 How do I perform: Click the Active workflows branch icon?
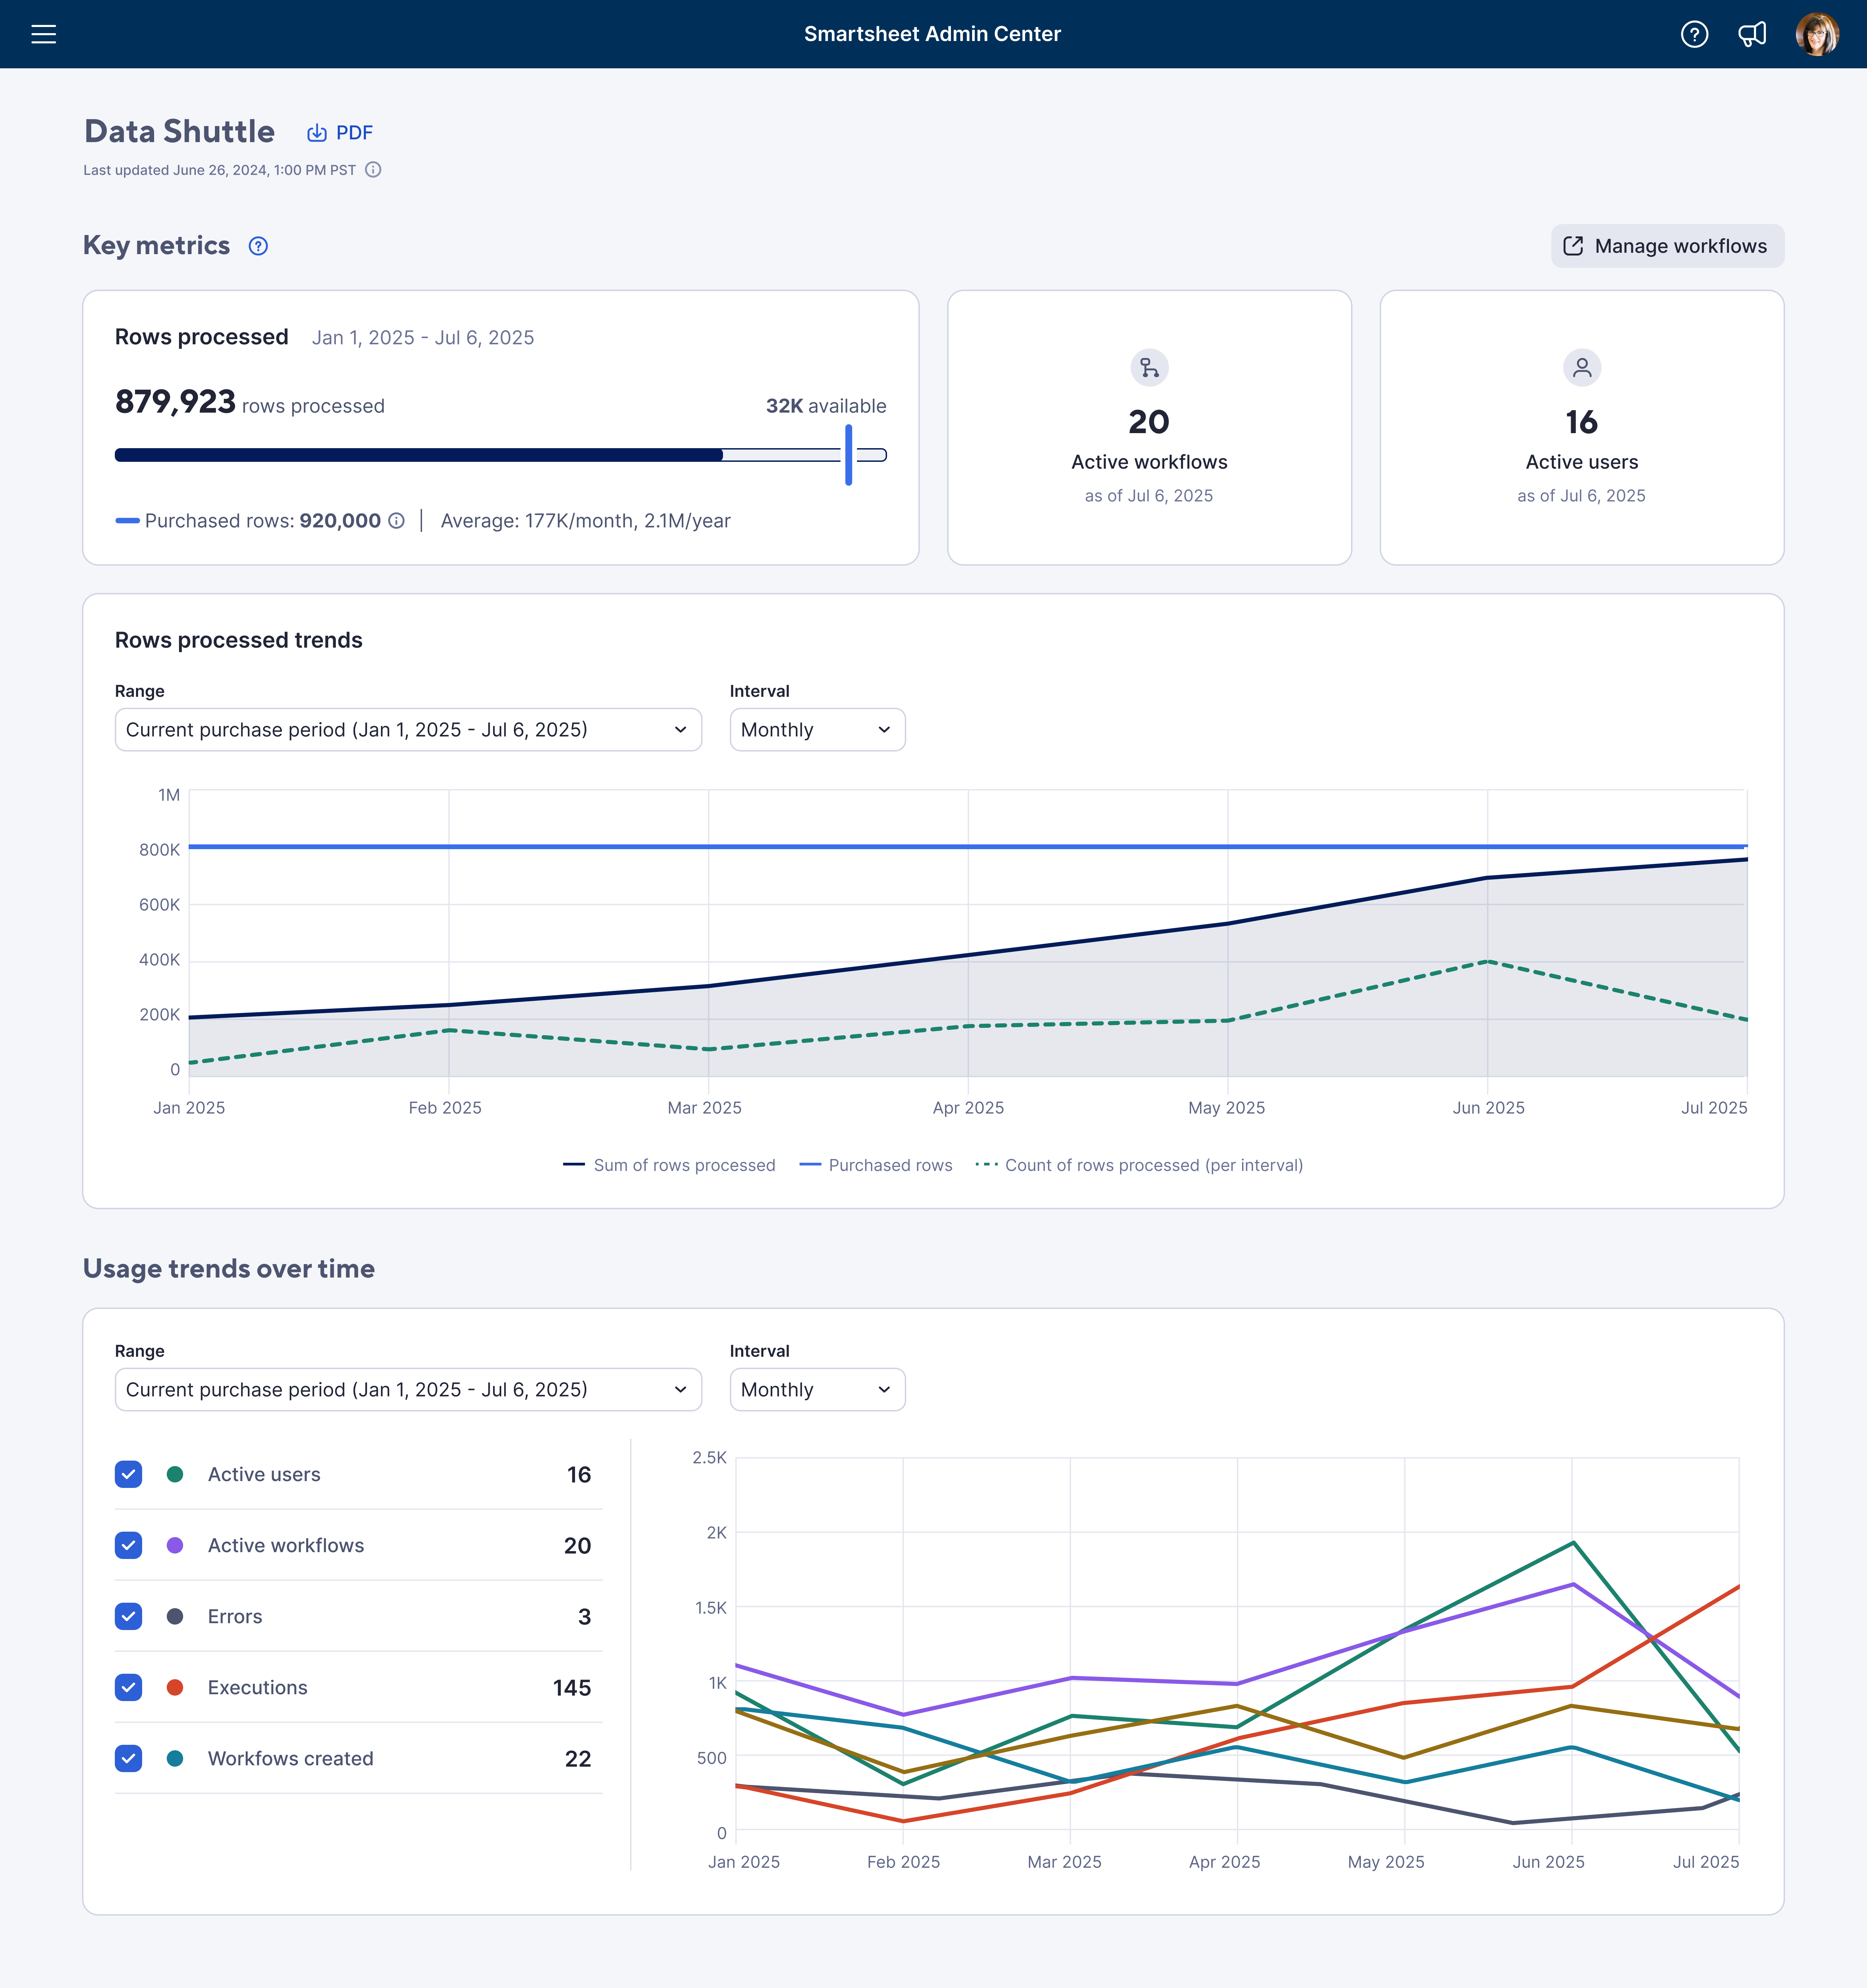coord(1149,368)
